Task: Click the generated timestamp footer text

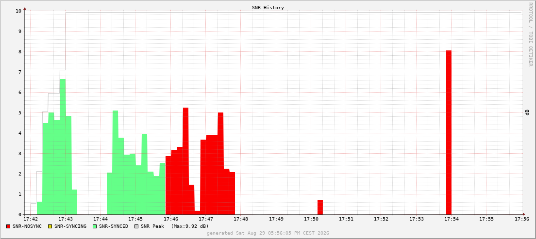Action: [268, 233]
